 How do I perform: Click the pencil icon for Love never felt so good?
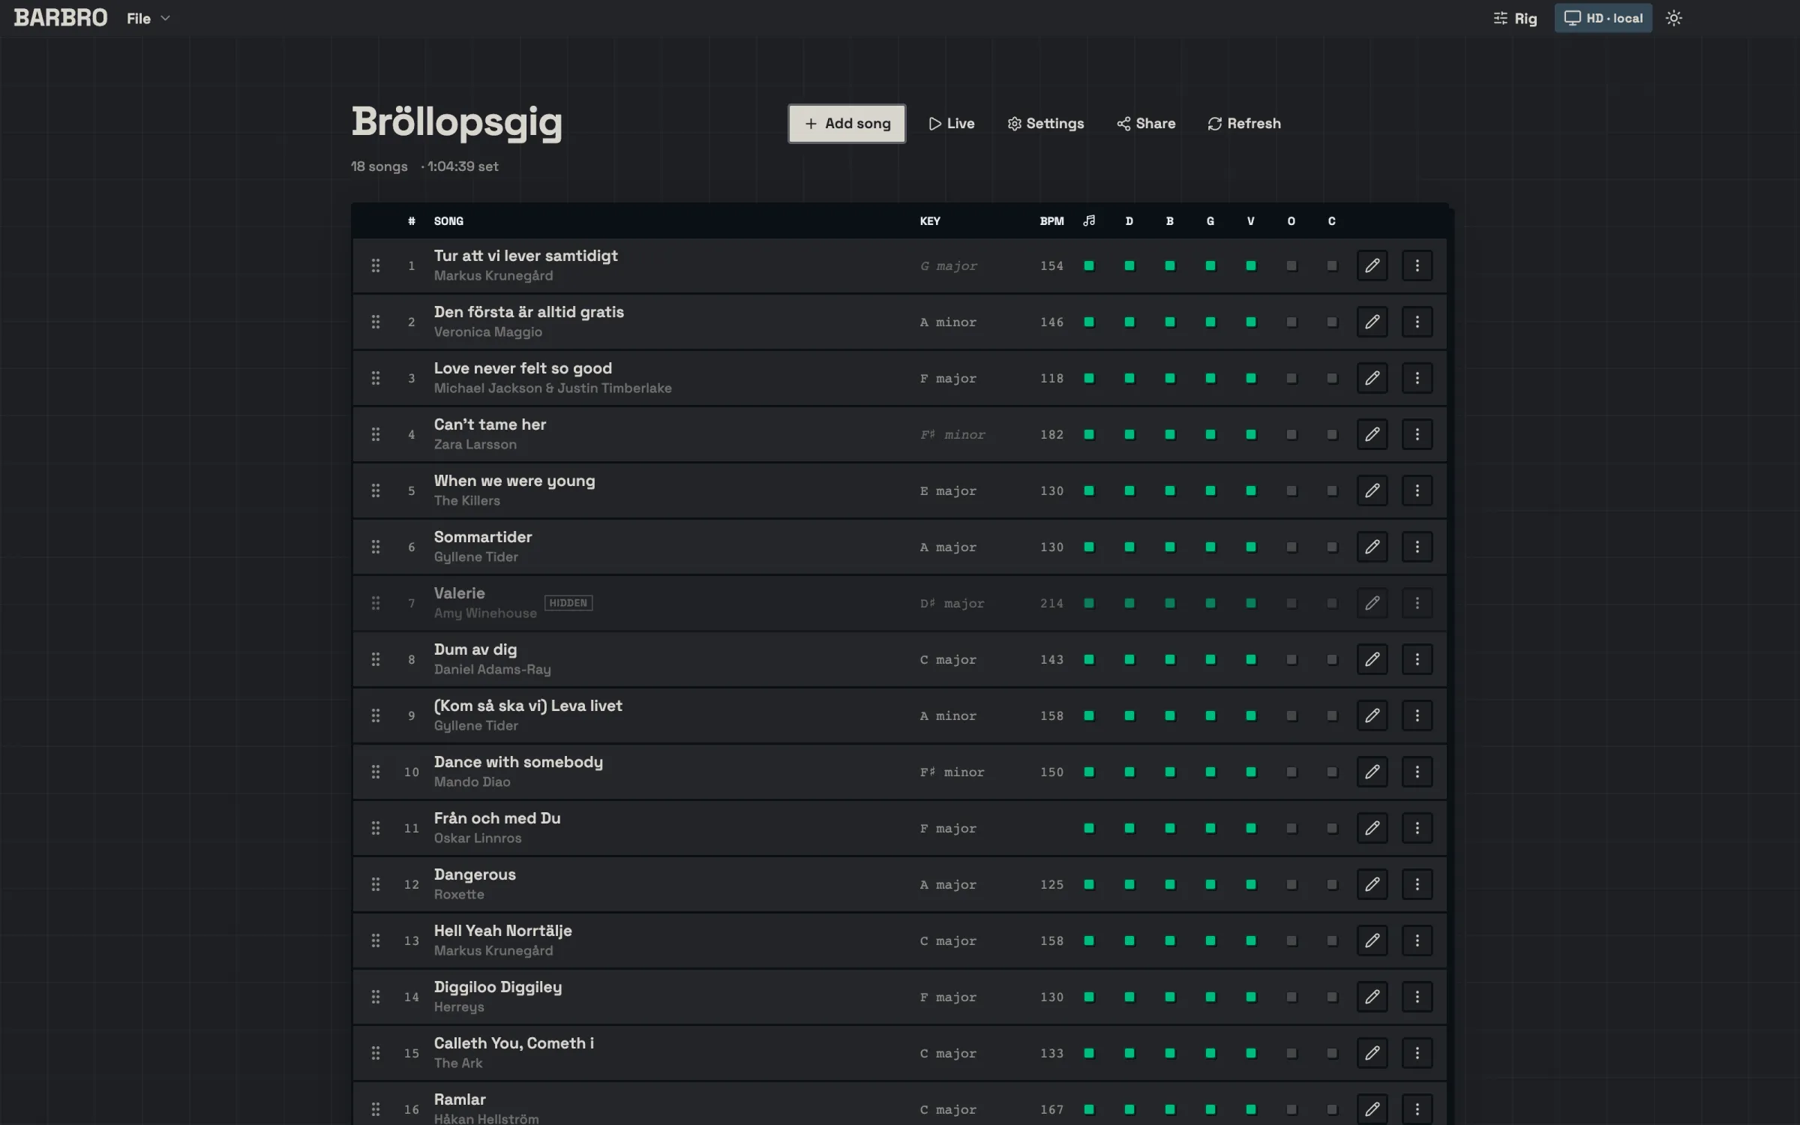coord(1372,378)
